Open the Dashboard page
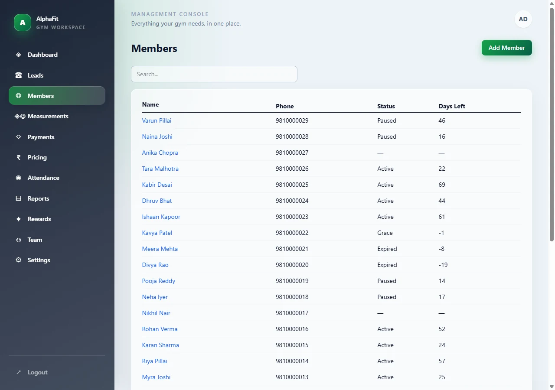Image resolution: width=555 pixels, height=390 pixels. pos(57,55)
